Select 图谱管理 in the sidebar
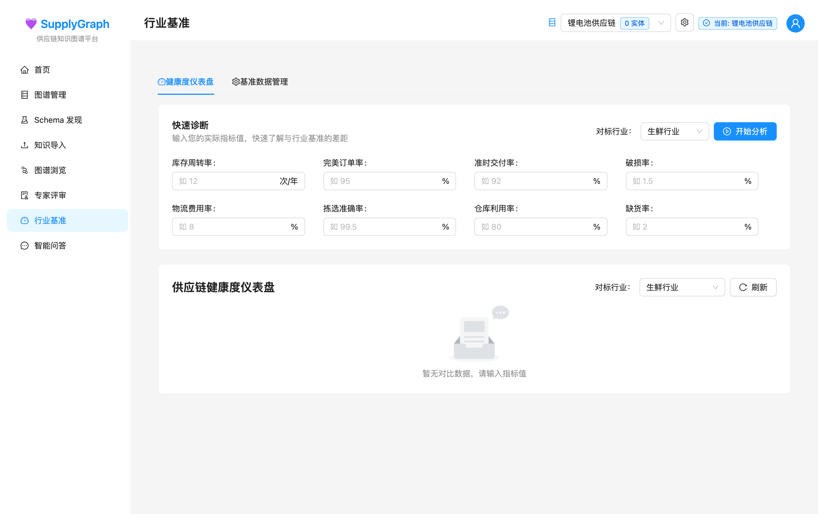 point(50,95)
